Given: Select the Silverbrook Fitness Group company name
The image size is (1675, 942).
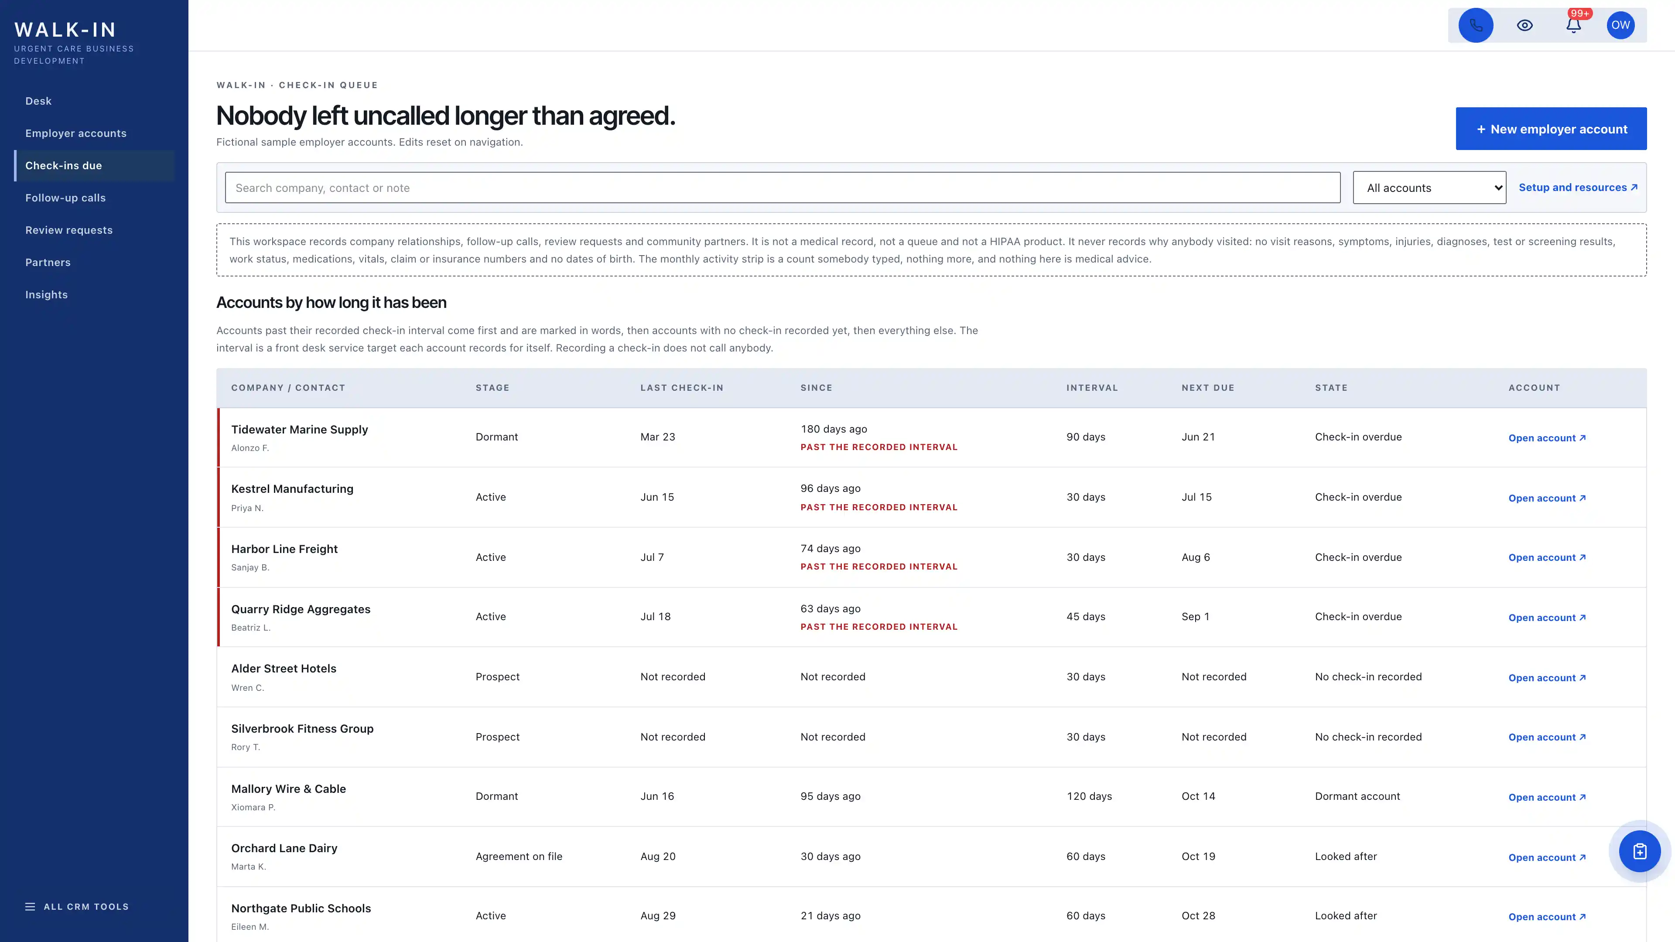Looking at the screenshot, I should 302,729.
